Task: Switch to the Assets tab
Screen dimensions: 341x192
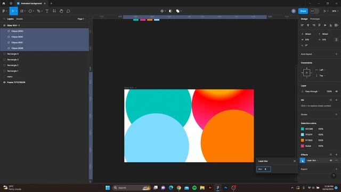Action: (x=19, y=19)
